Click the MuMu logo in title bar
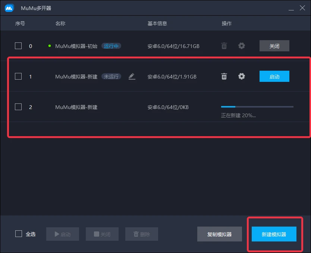311x253 pixels. coord(9,7)
